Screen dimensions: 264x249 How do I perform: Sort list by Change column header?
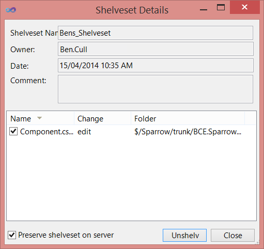(x=103, y=118)
